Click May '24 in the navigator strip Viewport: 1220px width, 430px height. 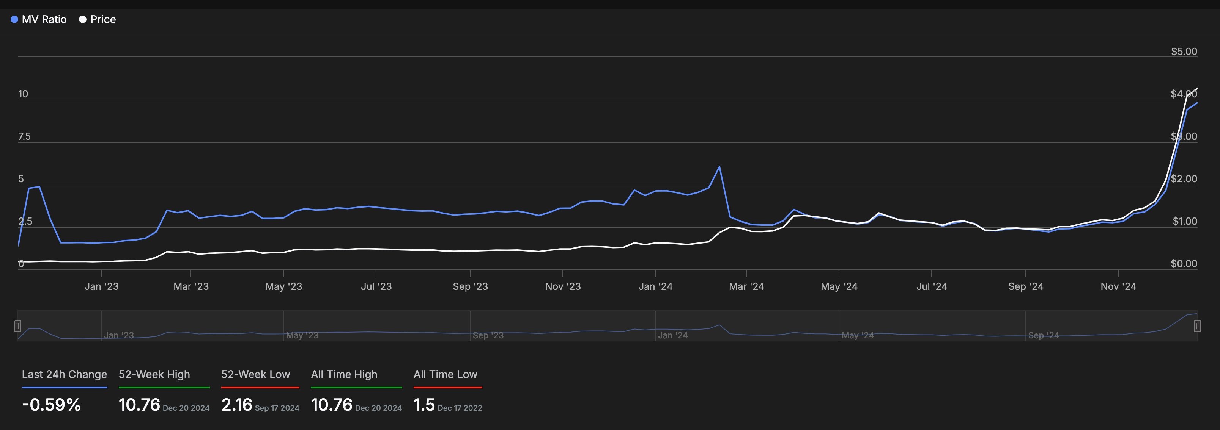[857, 335]
